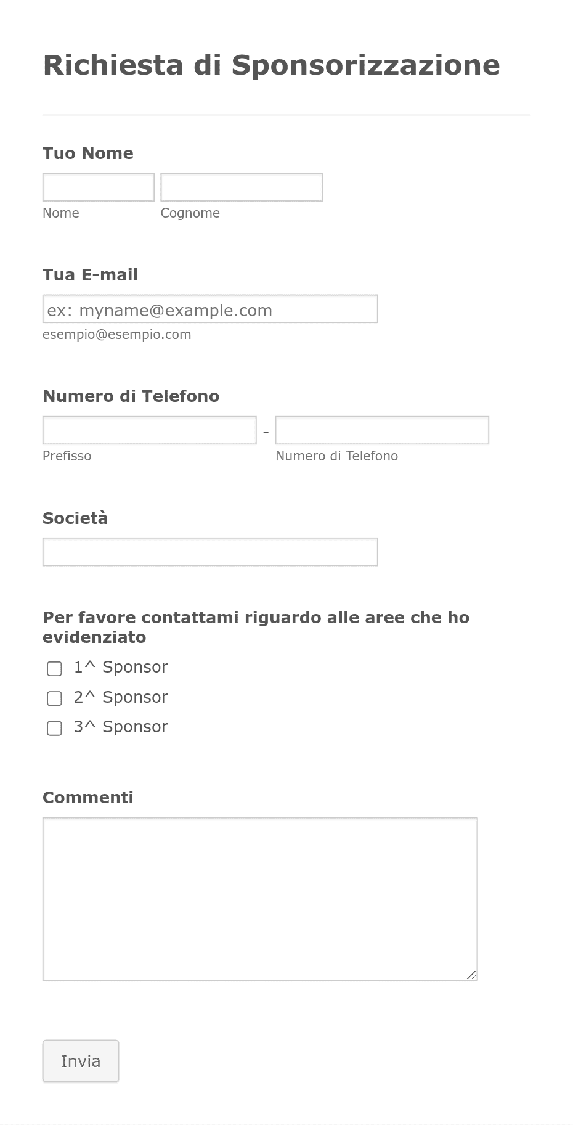573x1125 pixels.
Task: Click the 3^ Sponsor option text
Action: click(x=121, y=727)
